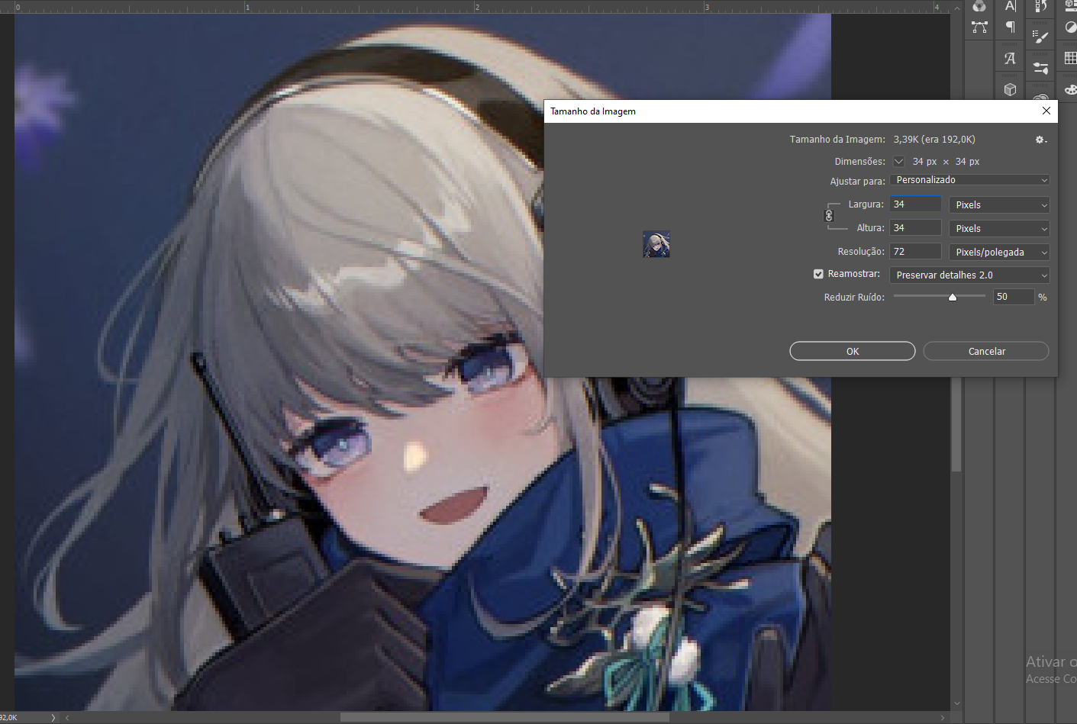Open the dialog settings gear menu
The height and width of the screenshot is (724, 1077).
pyautogui.click(x=1040, y=140)
